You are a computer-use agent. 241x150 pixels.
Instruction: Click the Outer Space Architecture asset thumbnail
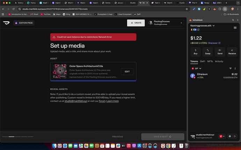(60, 71)
